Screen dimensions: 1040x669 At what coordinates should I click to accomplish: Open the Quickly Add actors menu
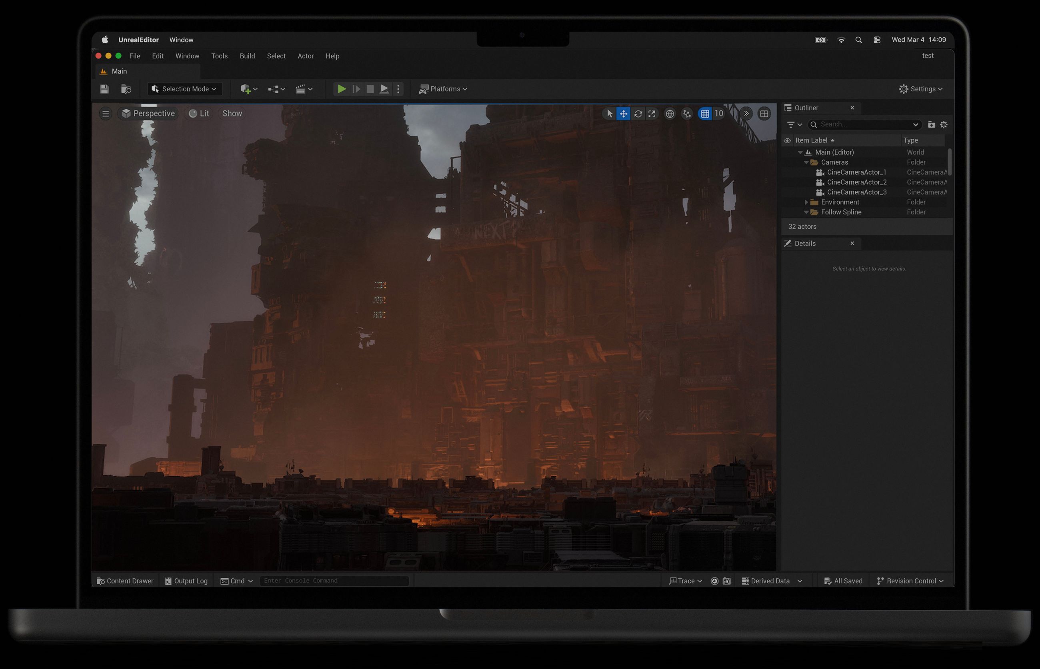[247, 89]
